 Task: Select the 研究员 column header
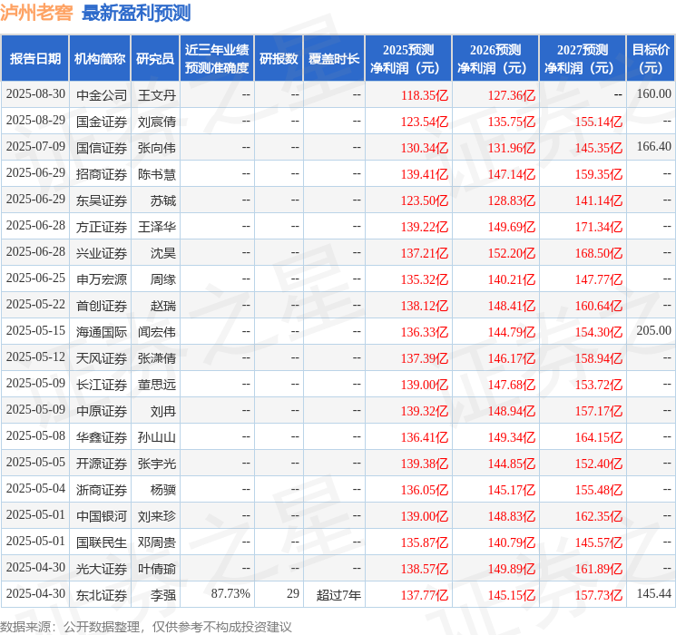(155, 59)
